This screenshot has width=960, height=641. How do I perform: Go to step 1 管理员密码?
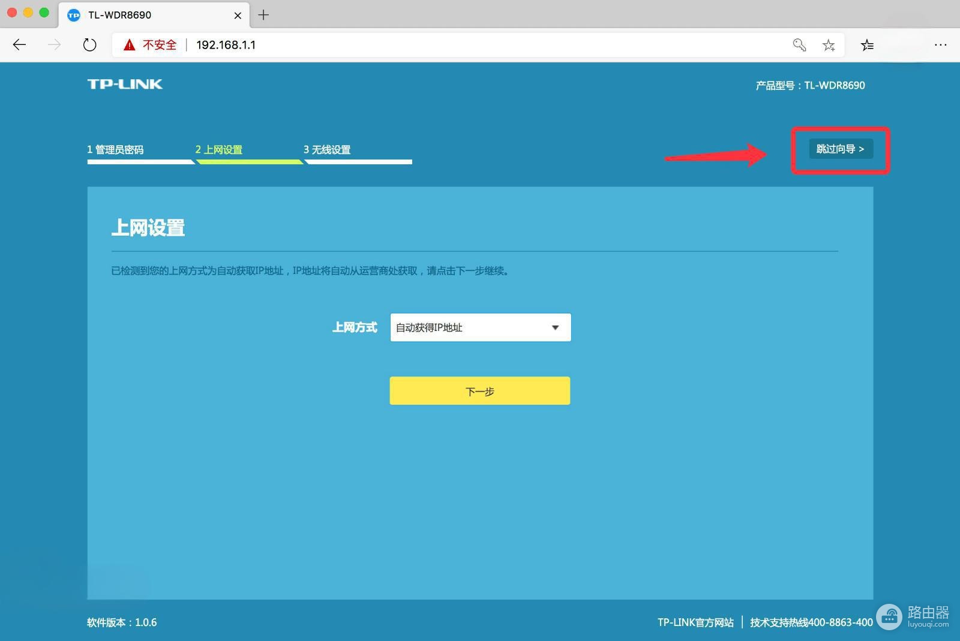[115, 150]
